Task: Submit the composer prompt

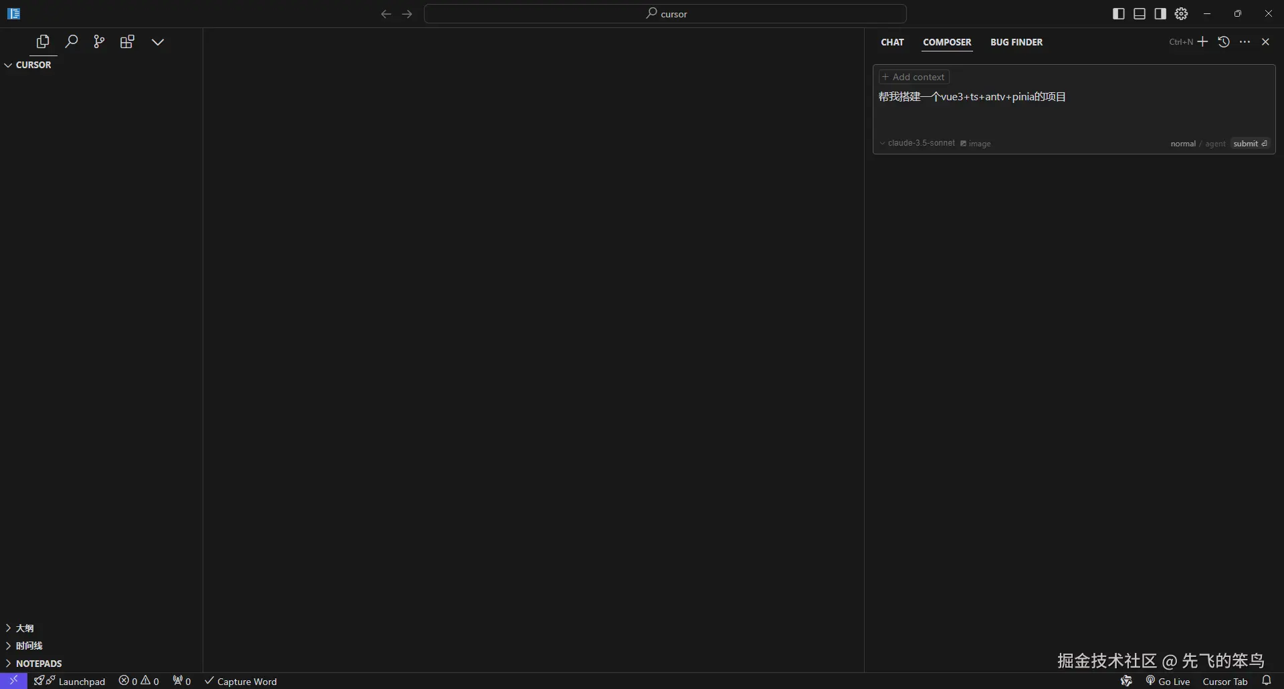Action: [1250, 144]
